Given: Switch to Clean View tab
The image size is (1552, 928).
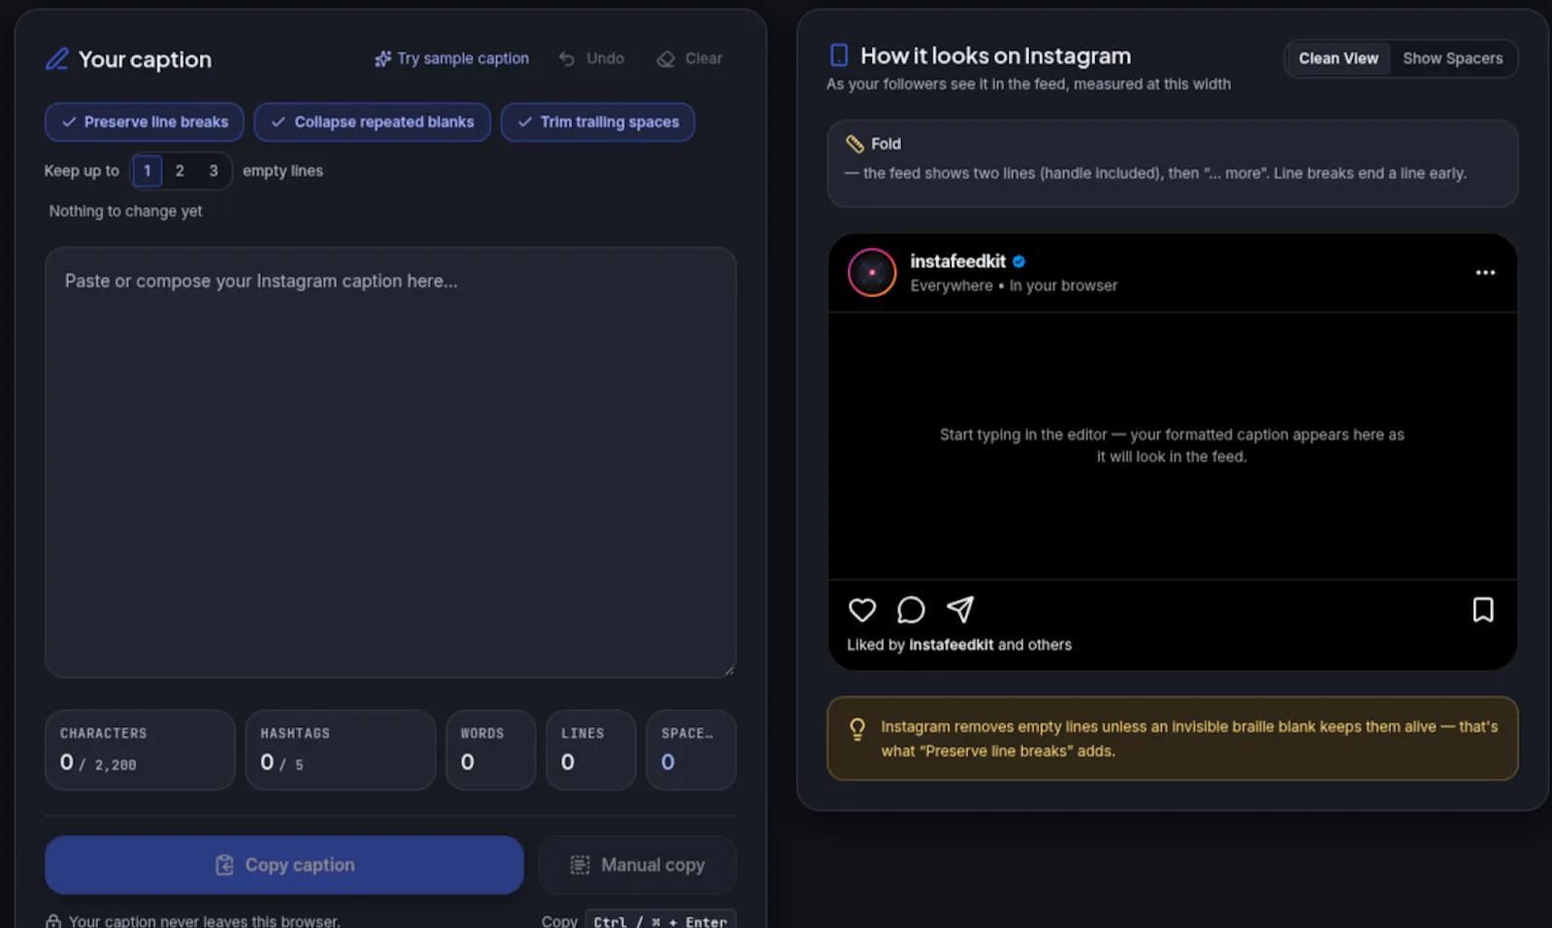Looking at the screenshot, I should click(1339, 58).
